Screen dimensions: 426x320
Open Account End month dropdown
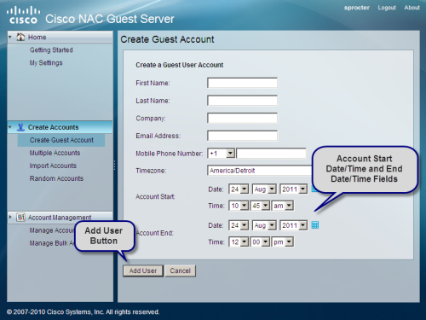tap(264, 225)
